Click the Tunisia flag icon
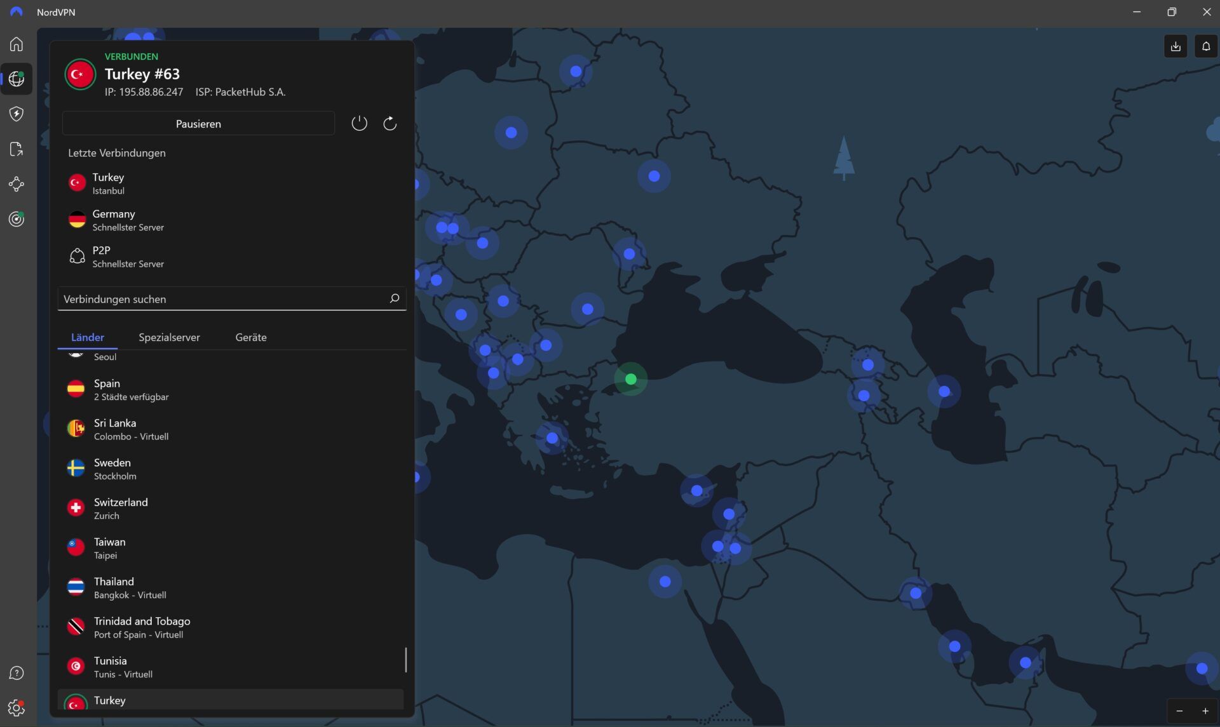The width and height of the screenshot is (1220, 727). tap(76, 666)
